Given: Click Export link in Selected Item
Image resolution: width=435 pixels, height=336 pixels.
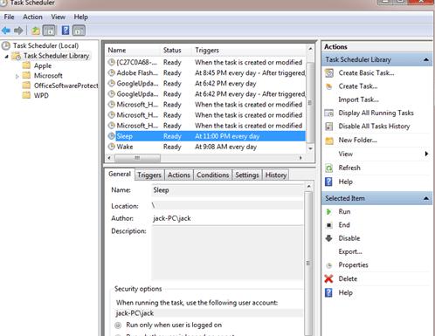Looking at the screenshot, I should point(350,251).
